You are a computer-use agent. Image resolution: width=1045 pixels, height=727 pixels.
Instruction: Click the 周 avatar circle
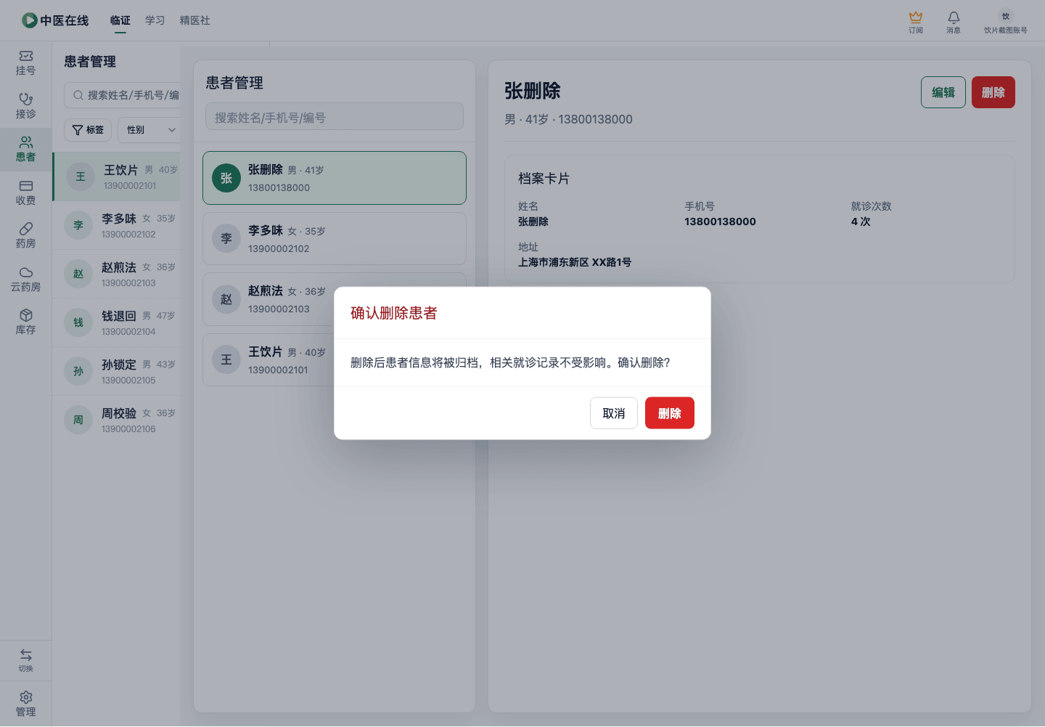point(78,420)
